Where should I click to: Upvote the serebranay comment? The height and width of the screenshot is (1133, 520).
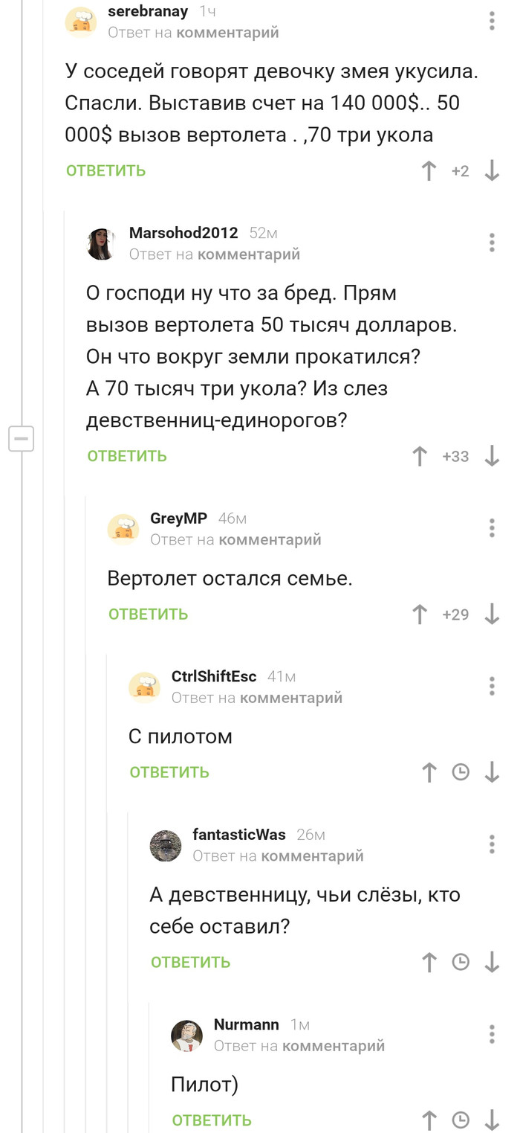429,170
